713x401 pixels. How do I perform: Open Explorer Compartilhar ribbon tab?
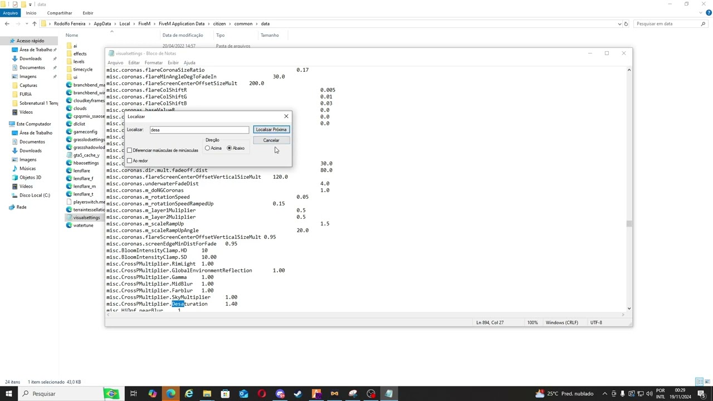pyautogui.click(x=60, y=13)
